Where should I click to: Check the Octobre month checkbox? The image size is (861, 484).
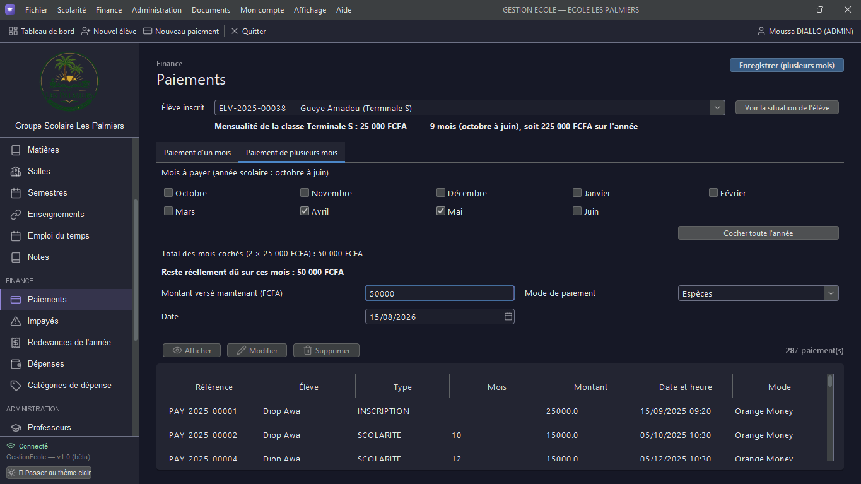168,192
